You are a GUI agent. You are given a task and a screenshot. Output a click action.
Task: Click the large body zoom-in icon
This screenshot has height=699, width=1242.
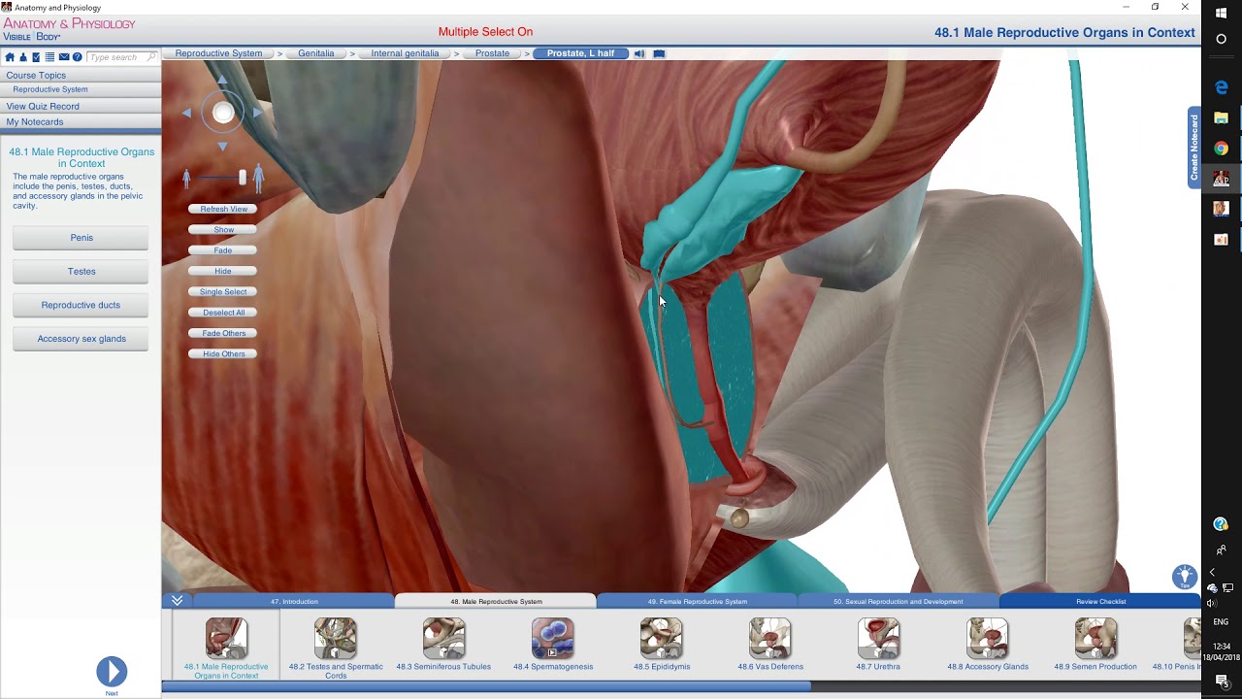click(x=258, y=178)
